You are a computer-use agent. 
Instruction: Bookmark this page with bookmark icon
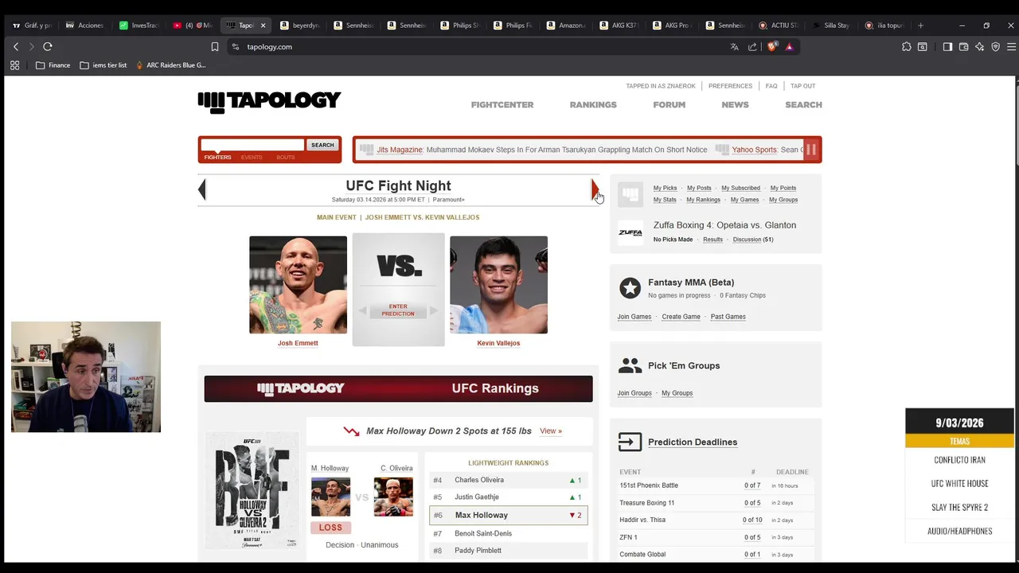(x=214, y=47)
